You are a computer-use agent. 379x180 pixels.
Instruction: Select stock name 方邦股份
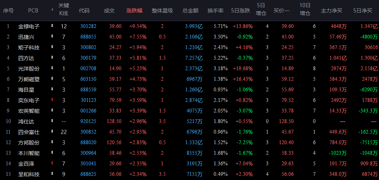pyautogui.click(x=29, y=143)
